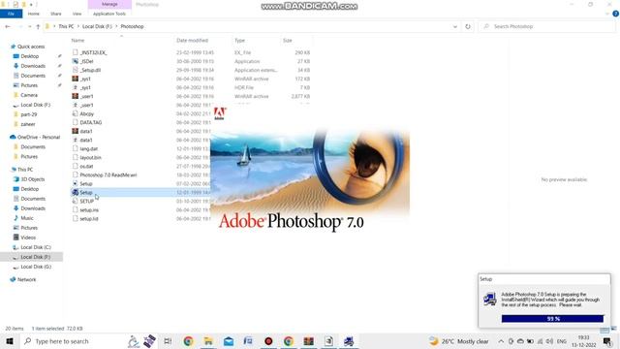
Task: Select the Application Tools tab
Action: coord(109,14)
